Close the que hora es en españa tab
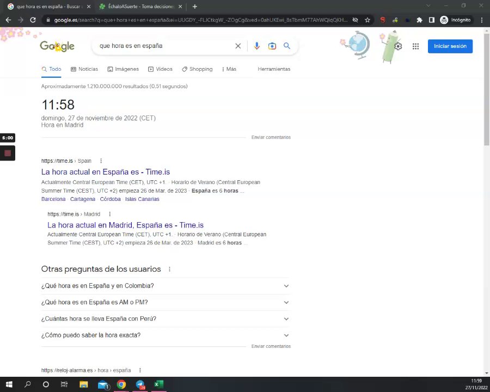The width and height of the screenshot is (490, 392). 88,7
